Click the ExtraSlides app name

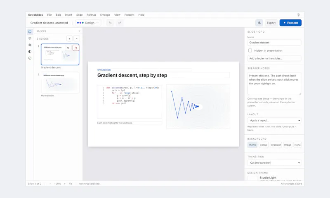coord(35,15)
